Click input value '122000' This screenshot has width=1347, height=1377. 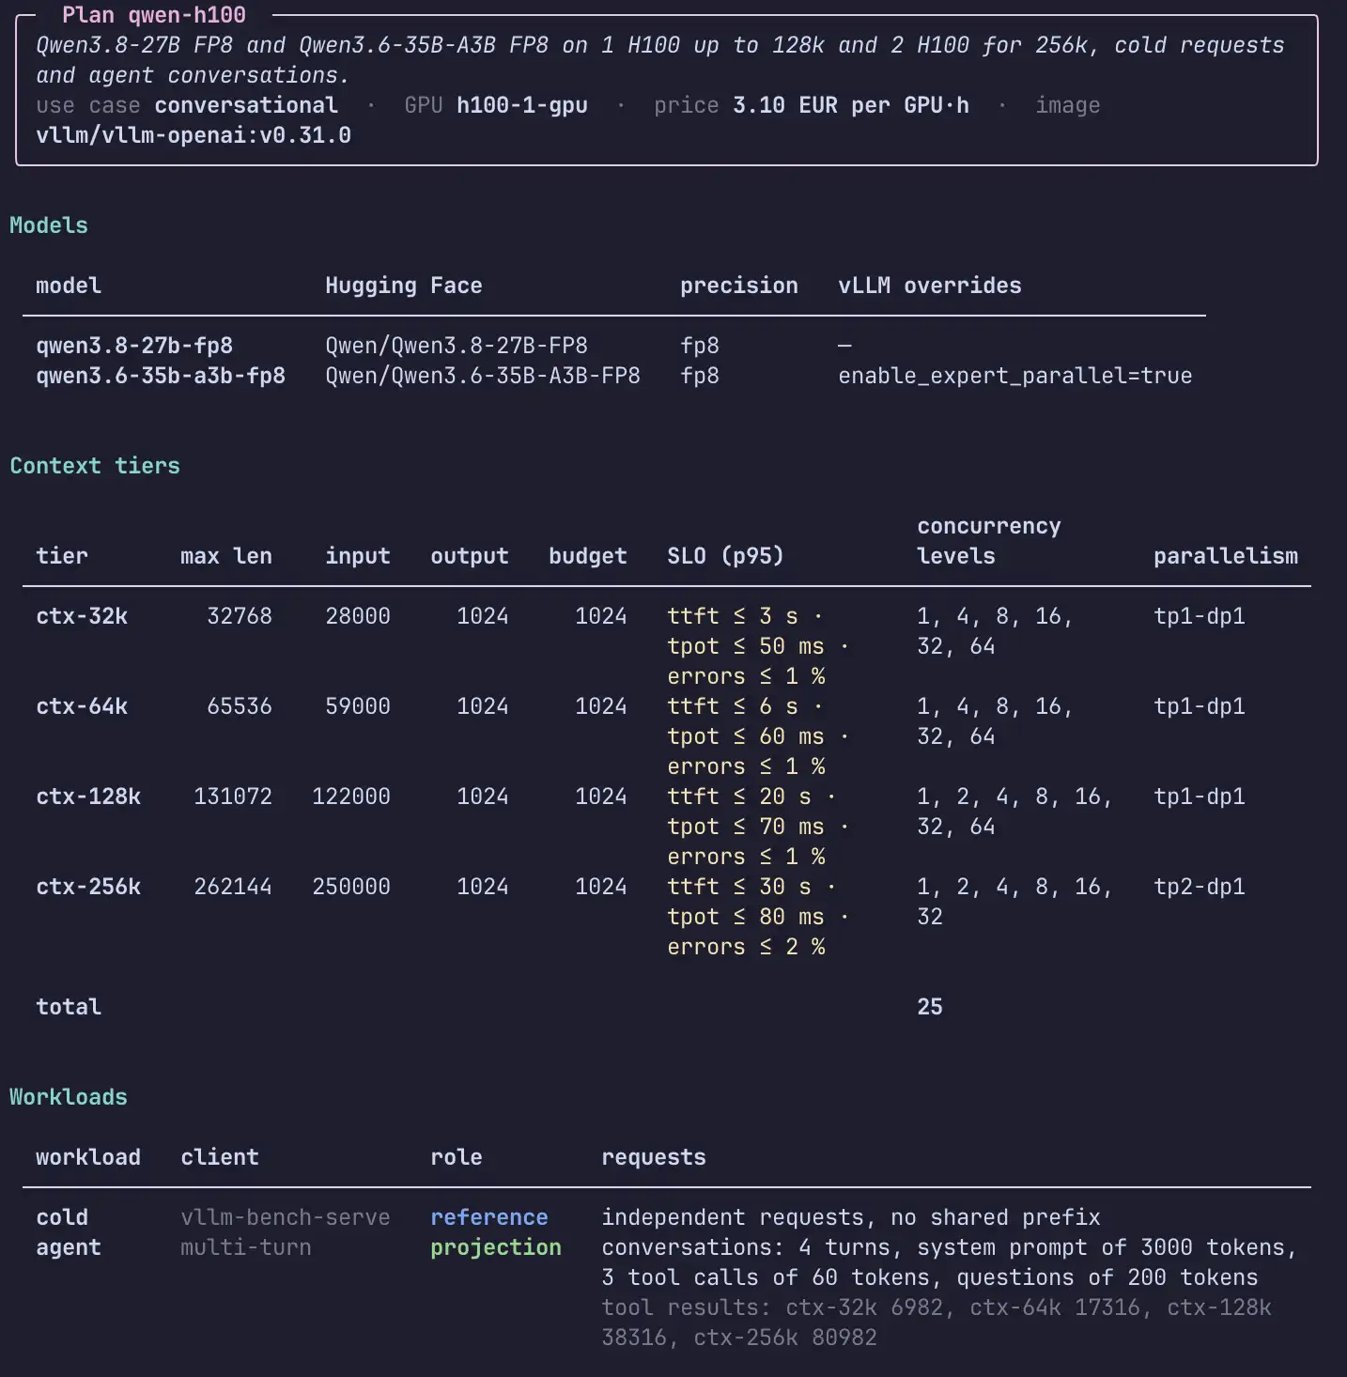351,797
